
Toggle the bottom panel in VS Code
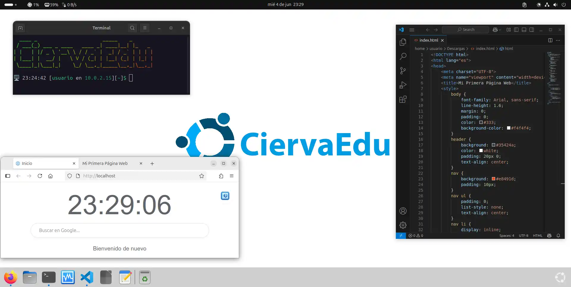(524, 30)
